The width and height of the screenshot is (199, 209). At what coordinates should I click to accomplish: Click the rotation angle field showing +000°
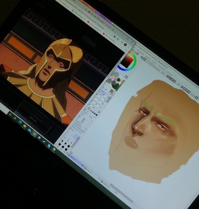179,84
